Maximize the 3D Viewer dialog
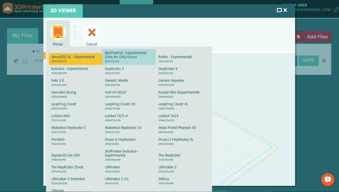 [279, 10]
